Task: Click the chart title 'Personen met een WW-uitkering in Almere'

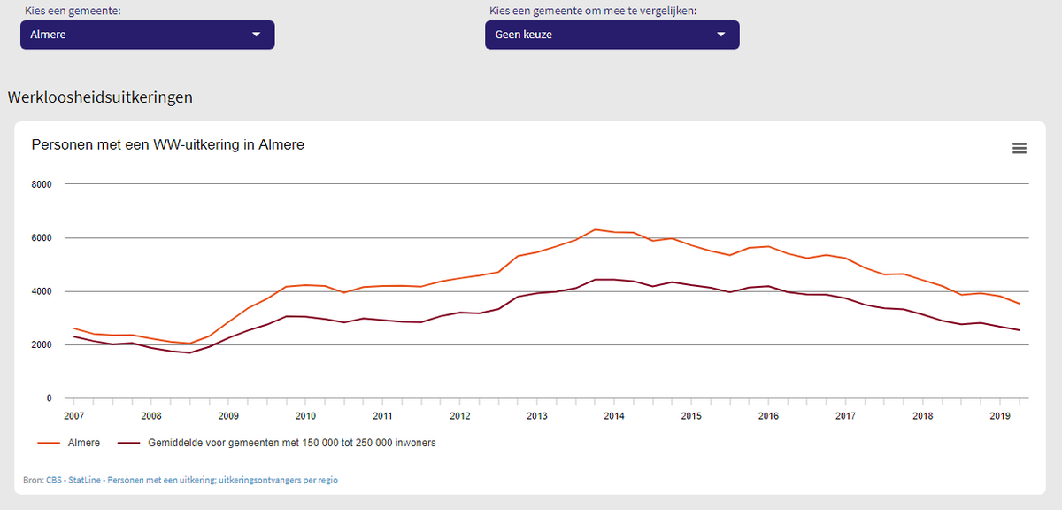Action: (168, 144)
